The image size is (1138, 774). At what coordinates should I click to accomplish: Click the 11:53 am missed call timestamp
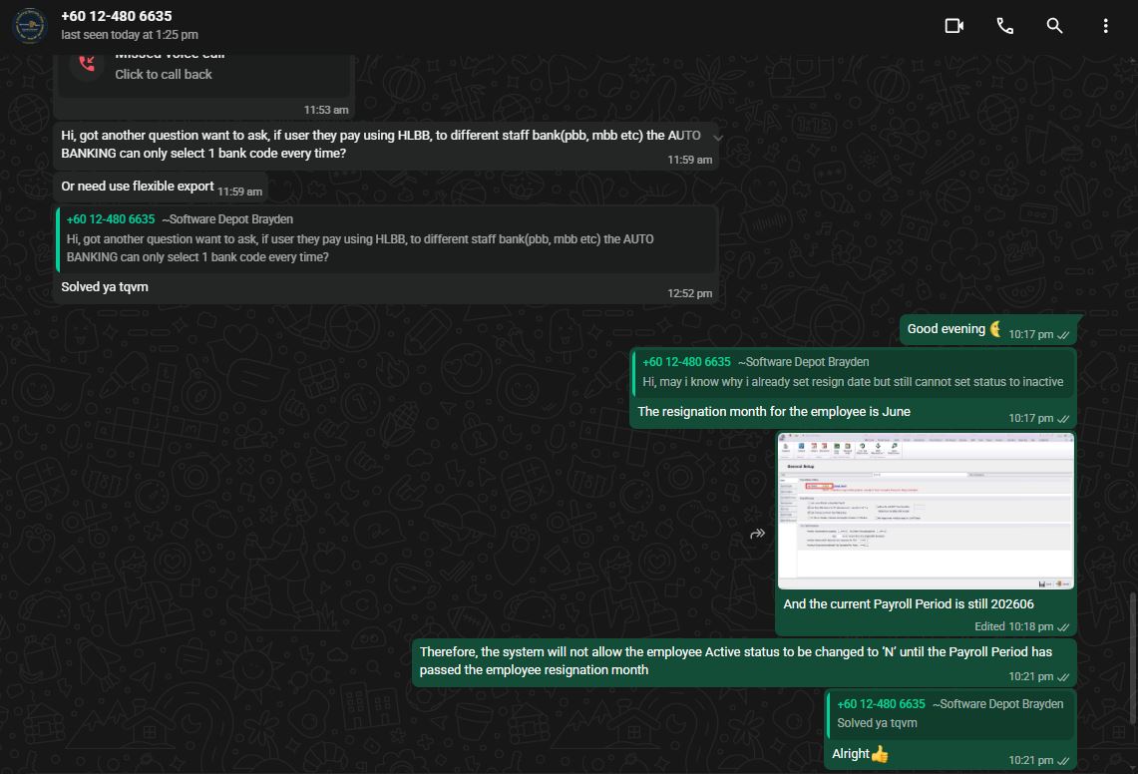tap(326, 110)
